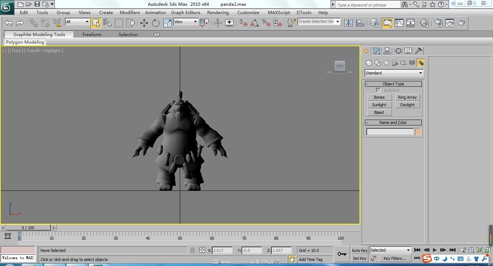Open Edit Named Selection Sets
The image size is (493, 266).
point(291,23)
